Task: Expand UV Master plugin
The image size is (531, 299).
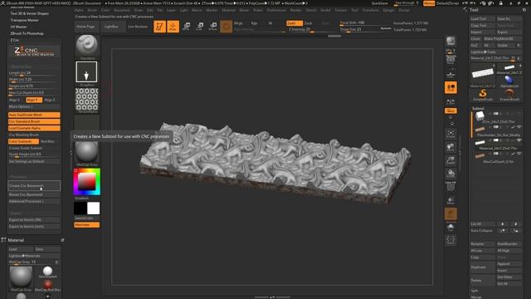Action: tap(18, 27)
